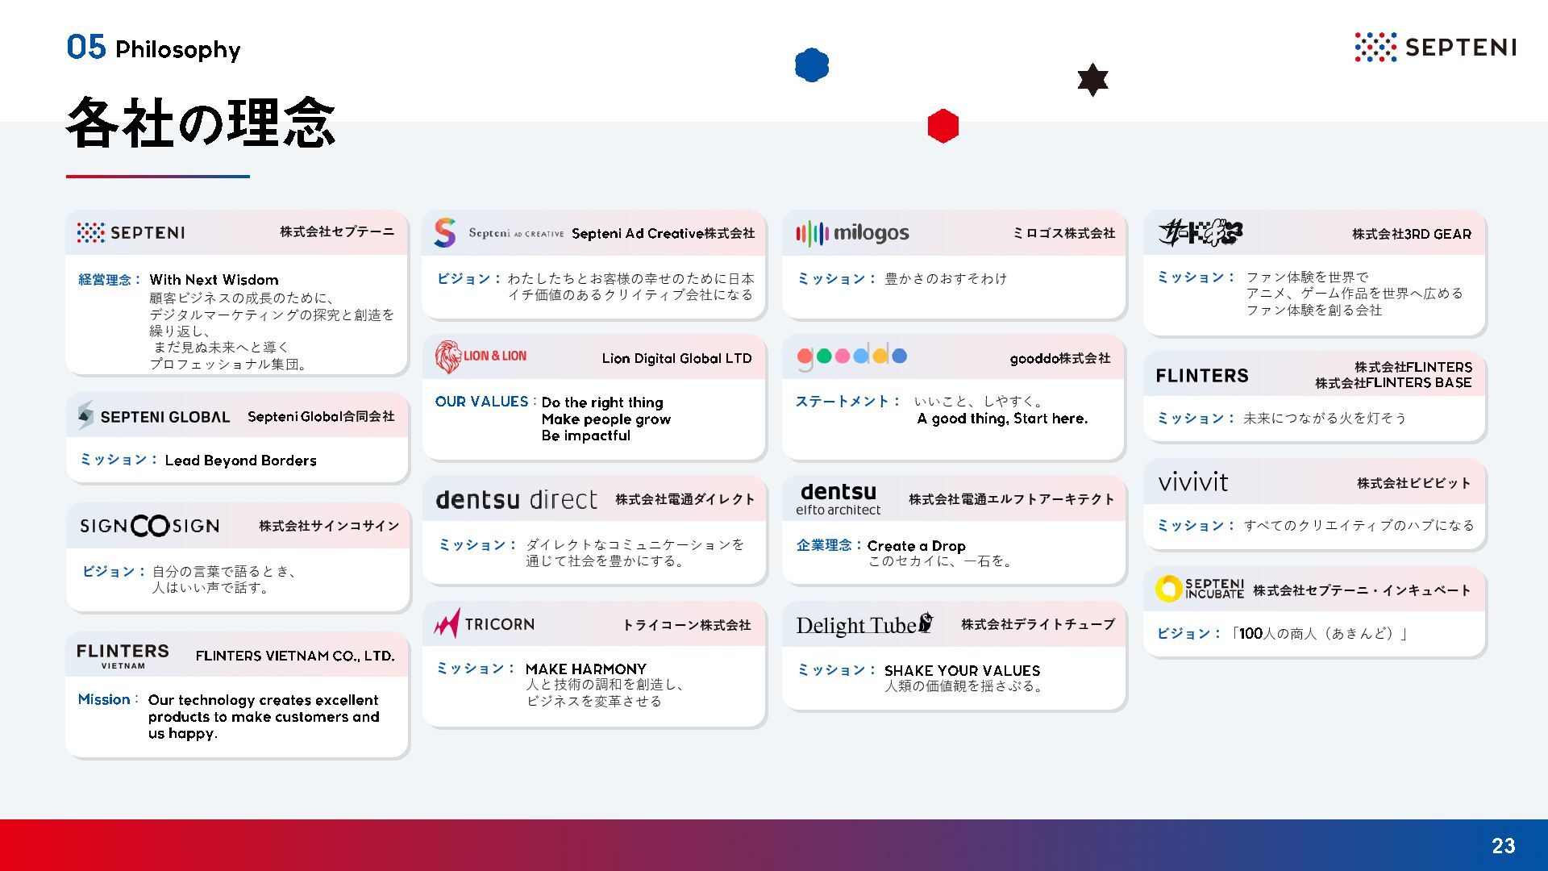
Task: Click the text 株式会社電通ダイレクト
Action: [x=685, y=499]
